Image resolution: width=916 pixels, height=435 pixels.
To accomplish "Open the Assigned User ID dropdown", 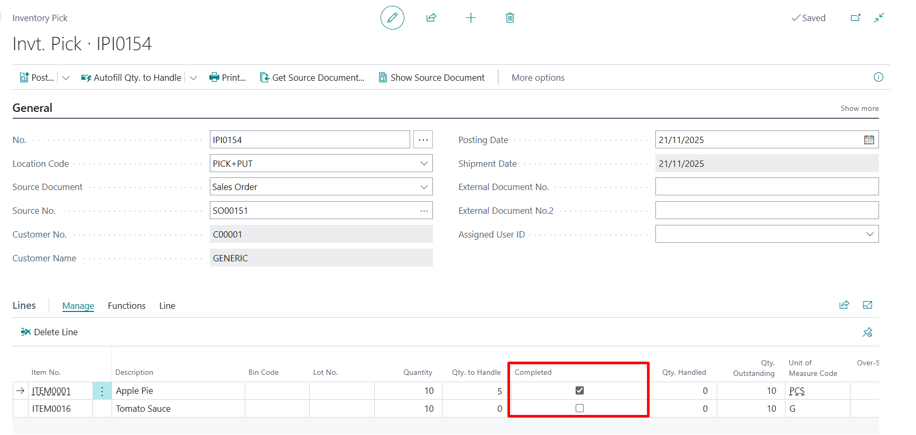I will 869,234.
